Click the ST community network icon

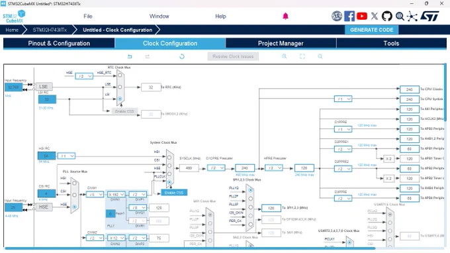click(x=412, y=16)
